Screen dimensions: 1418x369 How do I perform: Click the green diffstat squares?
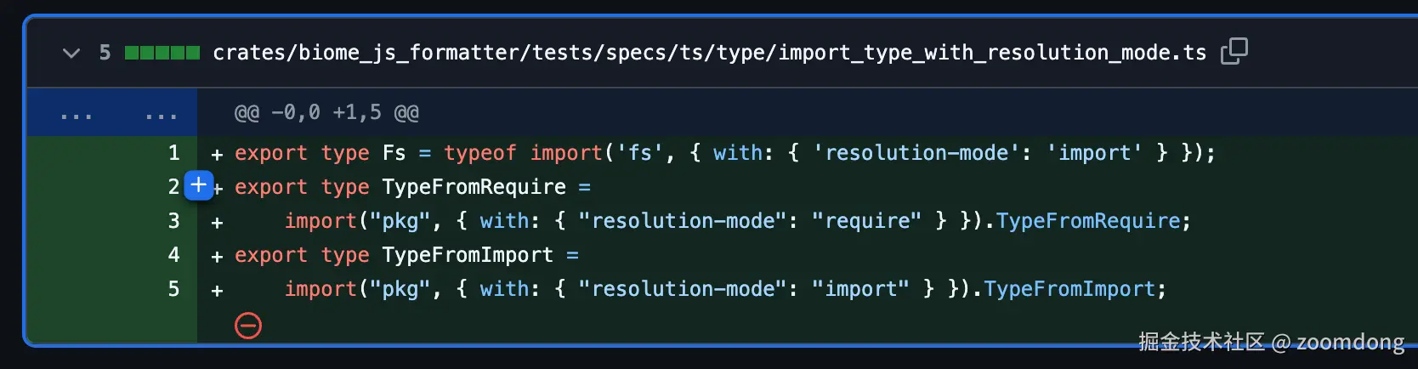pyautogui.click(x=162, y=53)
